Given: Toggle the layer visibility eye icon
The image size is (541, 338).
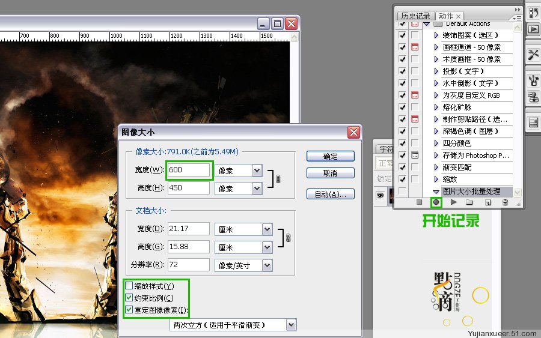Looking at the screenshot, I should click(381, 195).
